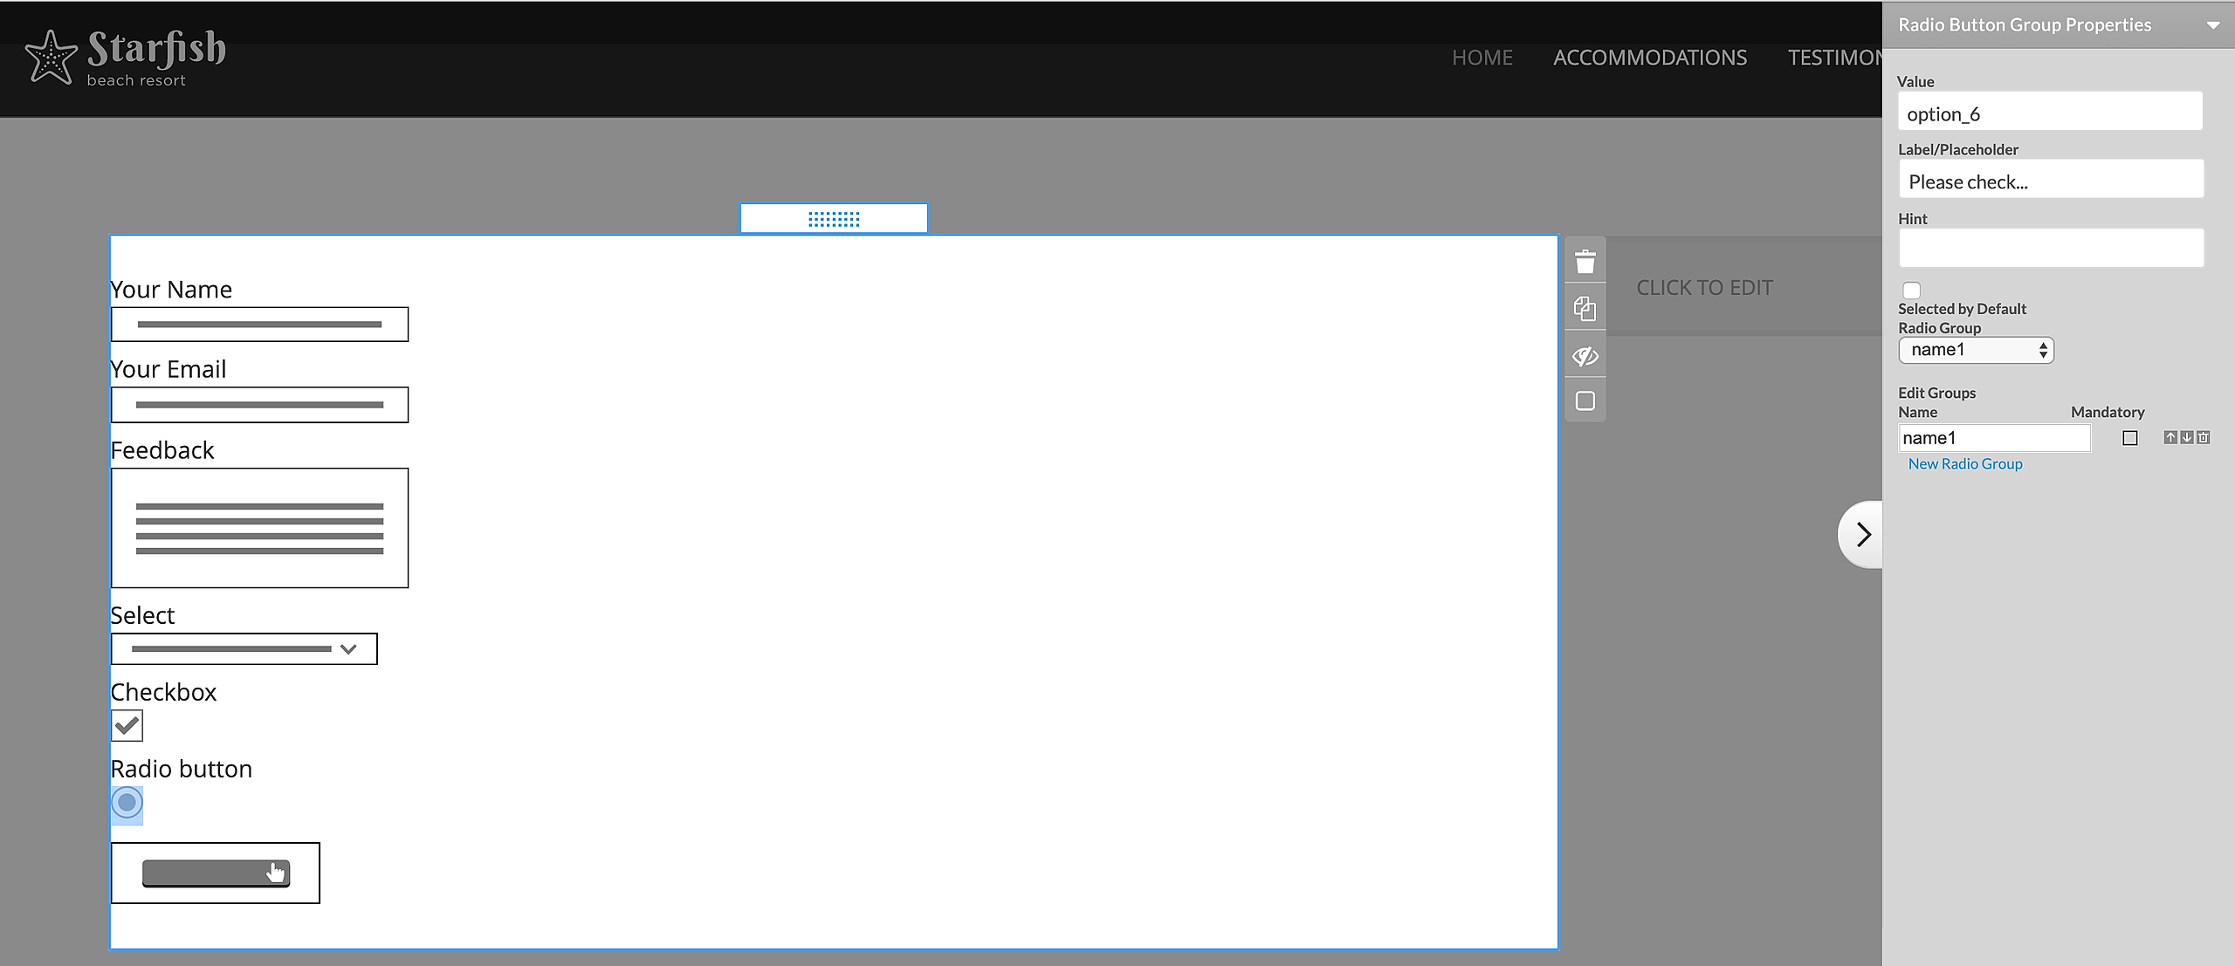Click the square outline icon in block toolbar
The width and height of the screenshot is (2235, 966).
pos(1585,401)
